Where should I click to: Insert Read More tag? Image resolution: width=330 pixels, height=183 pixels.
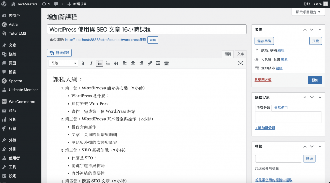click(x=158, y=63)
